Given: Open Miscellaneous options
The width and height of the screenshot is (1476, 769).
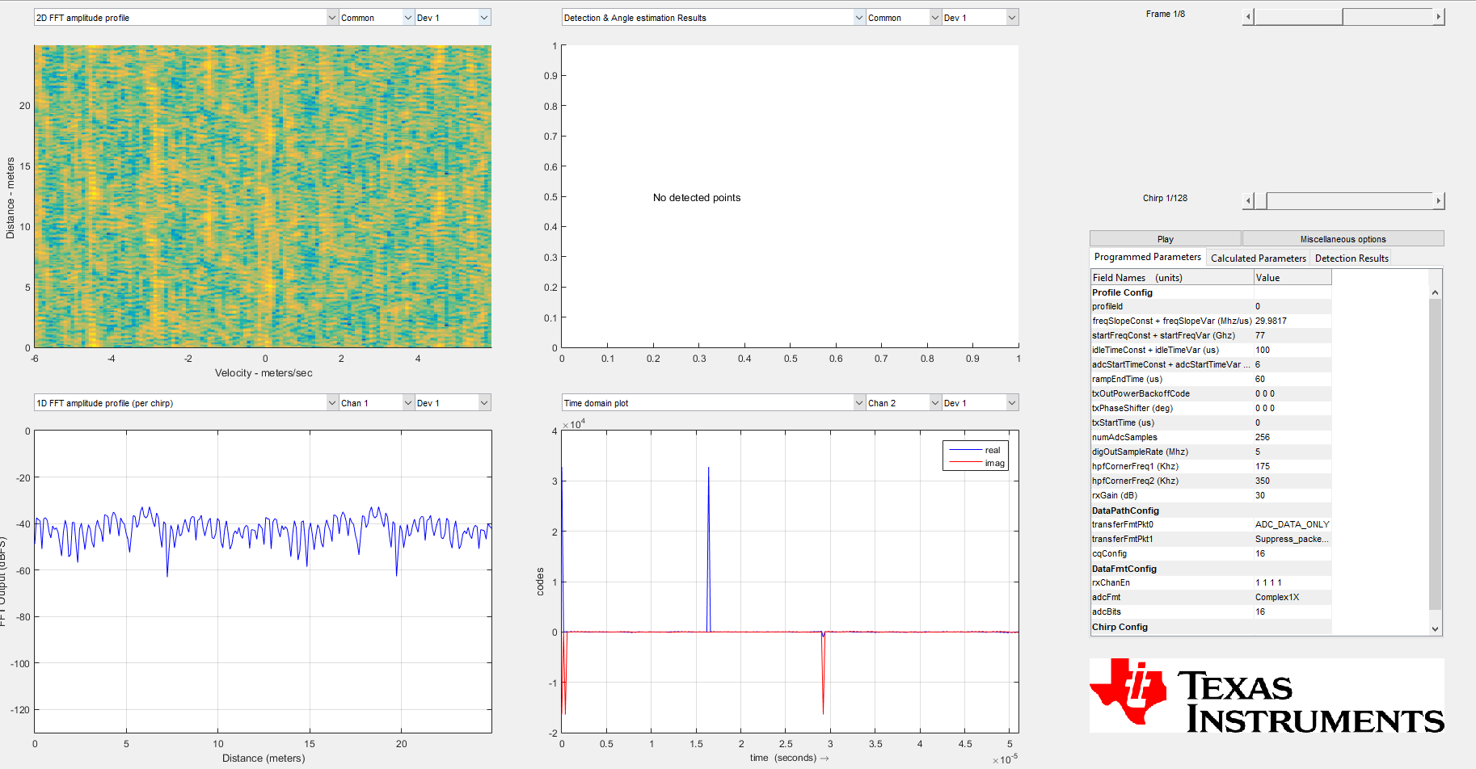Looking at the screenshot, I should tap(1343, 238).
